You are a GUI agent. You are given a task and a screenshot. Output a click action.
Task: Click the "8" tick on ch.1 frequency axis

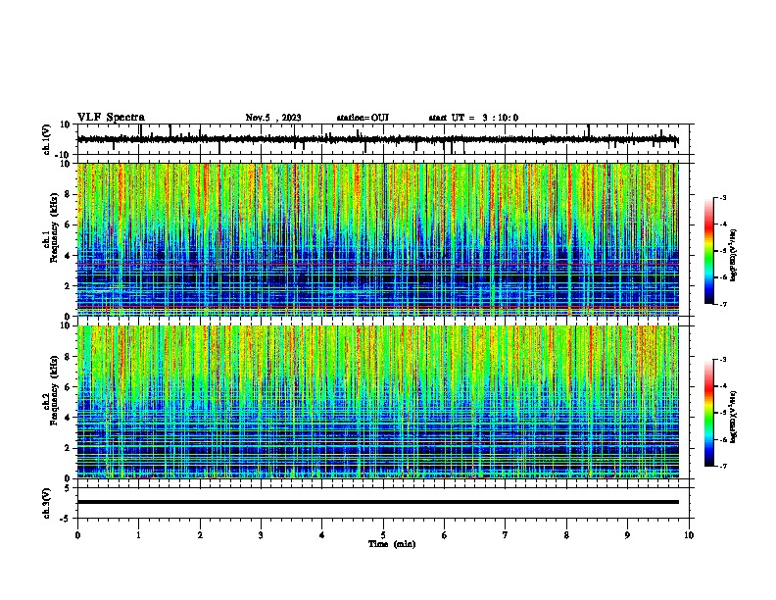click(x=69, y=194)
